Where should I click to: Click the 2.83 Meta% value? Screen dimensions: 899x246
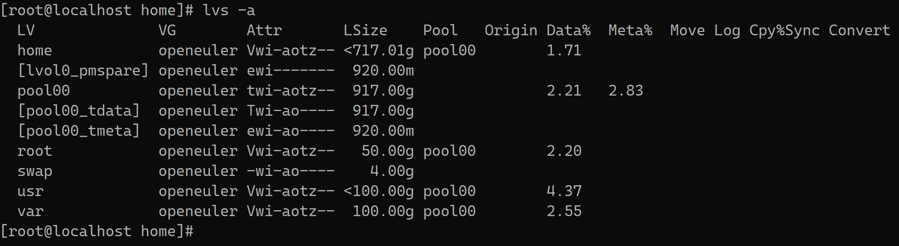[626, 91]
